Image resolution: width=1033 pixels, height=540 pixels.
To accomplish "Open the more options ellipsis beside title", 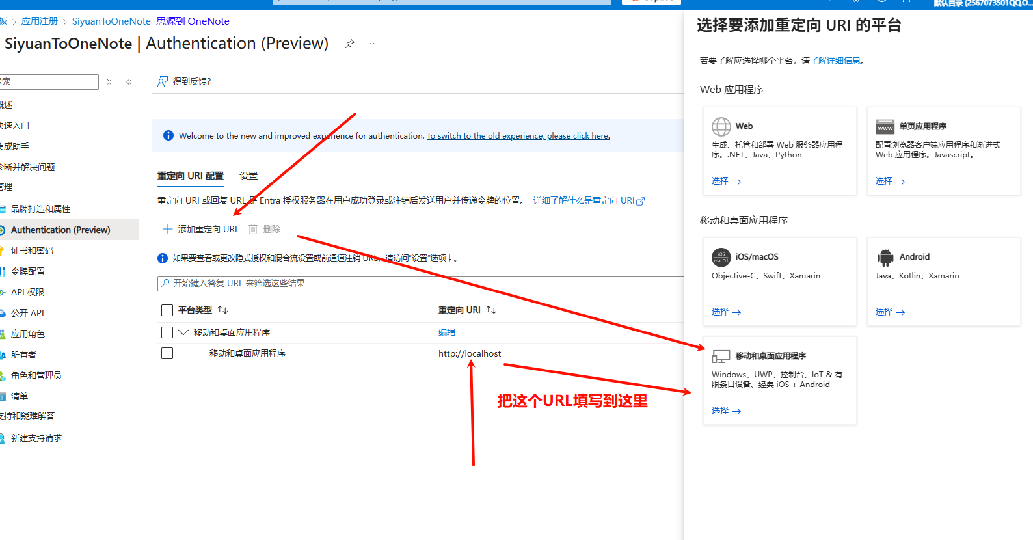I will [371, 44].
